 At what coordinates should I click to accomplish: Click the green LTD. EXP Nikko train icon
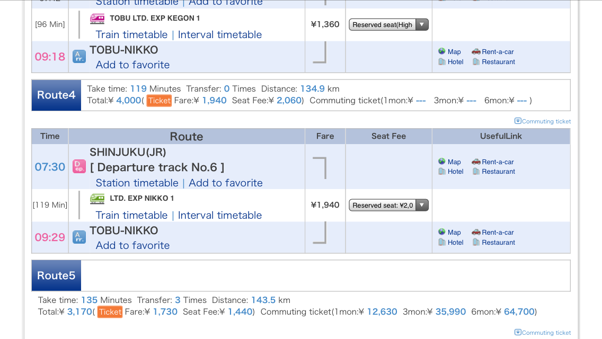pos(97,199)
